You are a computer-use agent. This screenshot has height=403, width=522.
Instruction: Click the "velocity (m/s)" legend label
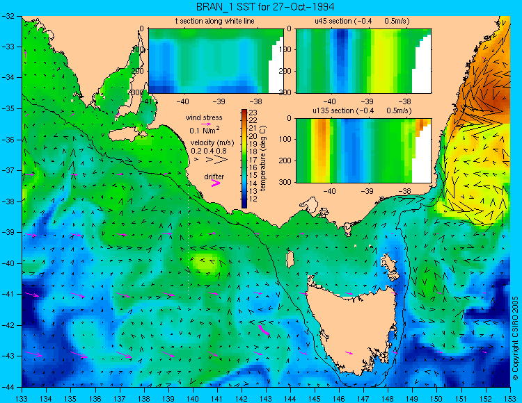point(212,143)
